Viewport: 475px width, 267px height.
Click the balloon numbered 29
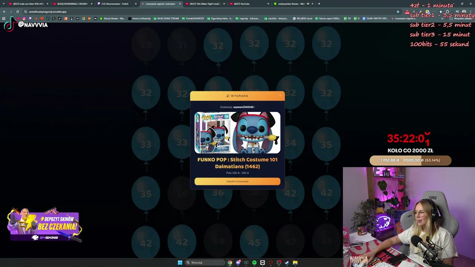146,45
